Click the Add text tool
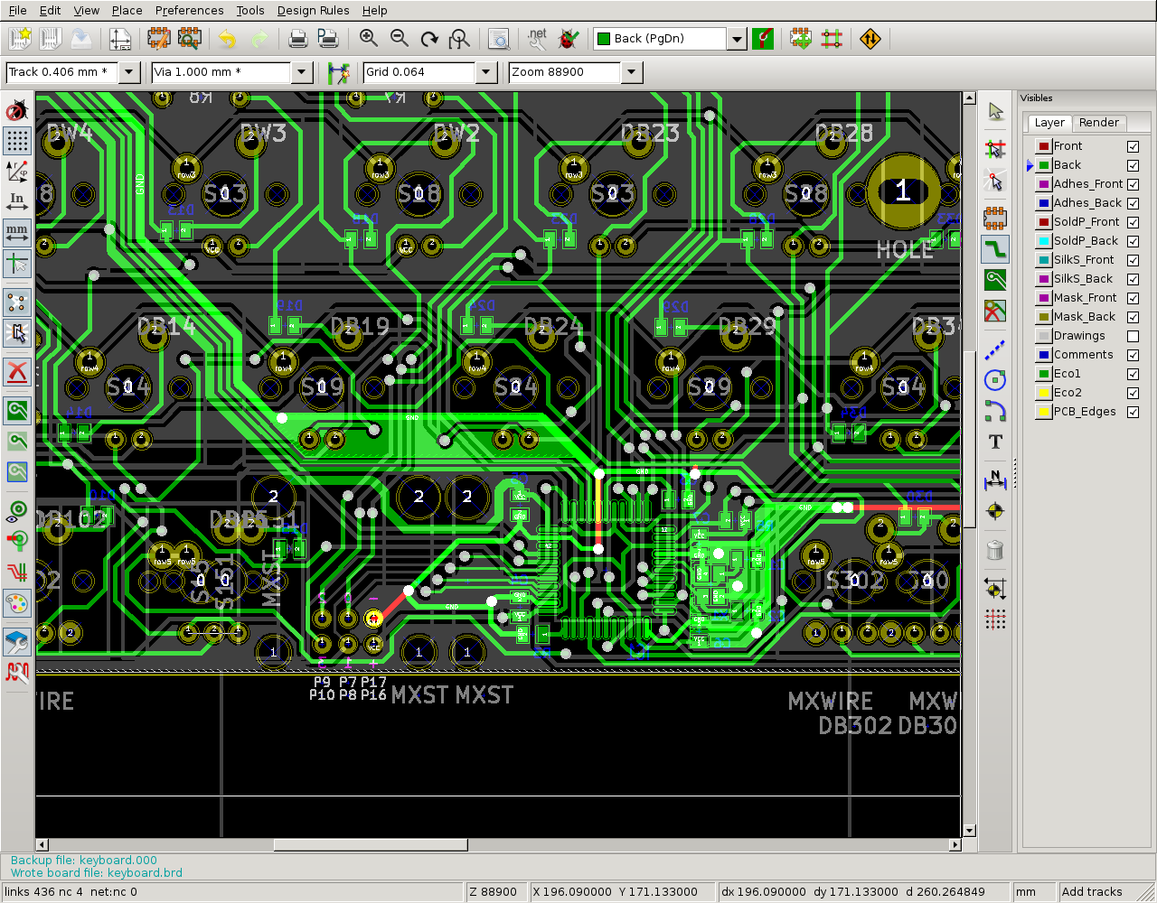Screen dimensions: 1157x903 [995, 442]
